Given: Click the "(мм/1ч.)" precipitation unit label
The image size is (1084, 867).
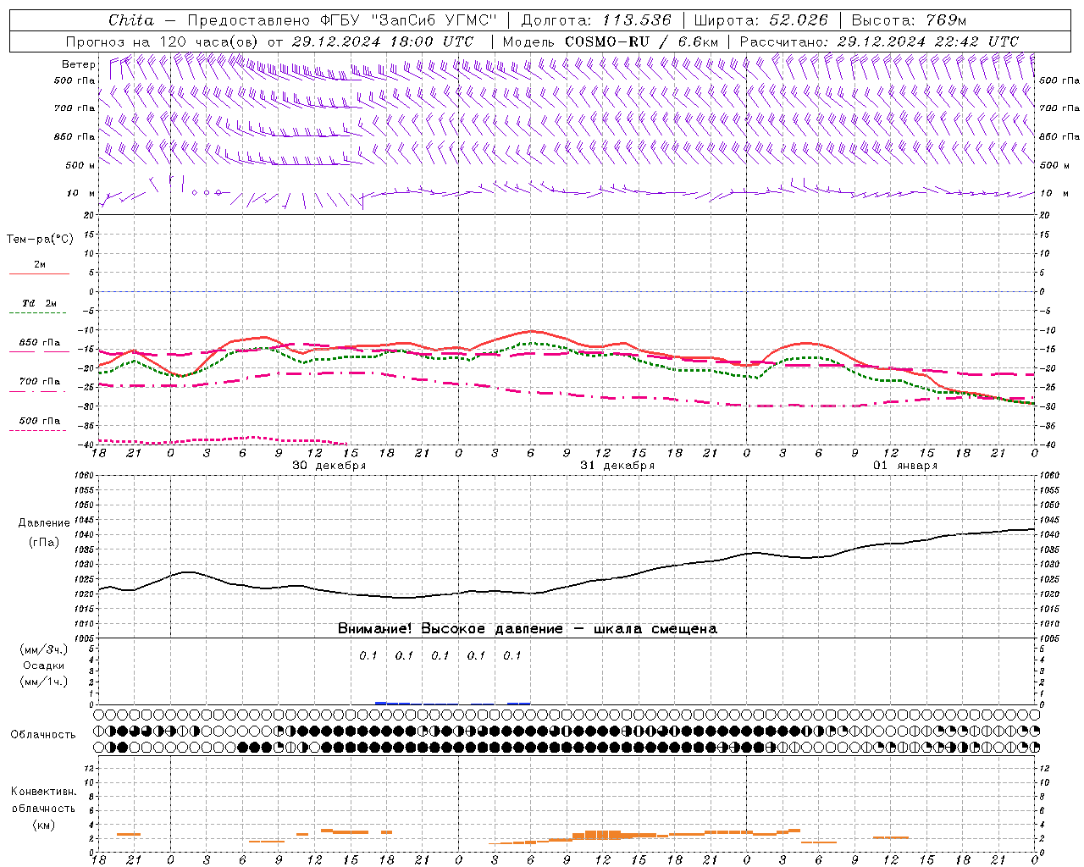Looking at the screenshot, I should pyautogui.click(x=43, y=682).
